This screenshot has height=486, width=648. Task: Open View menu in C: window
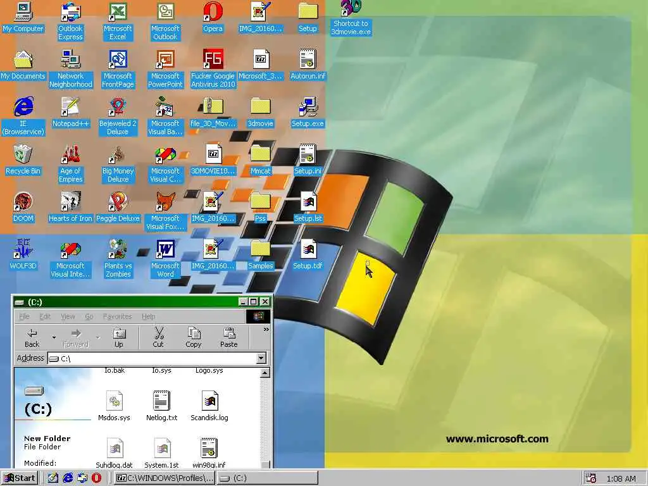pyautogui.click(x=68, y=316)
